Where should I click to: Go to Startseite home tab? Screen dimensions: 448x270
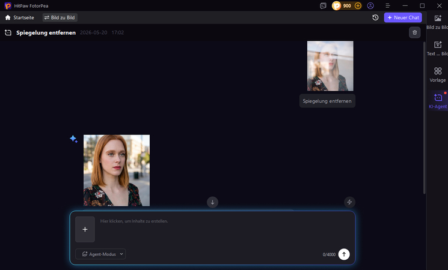pos(20,17)
